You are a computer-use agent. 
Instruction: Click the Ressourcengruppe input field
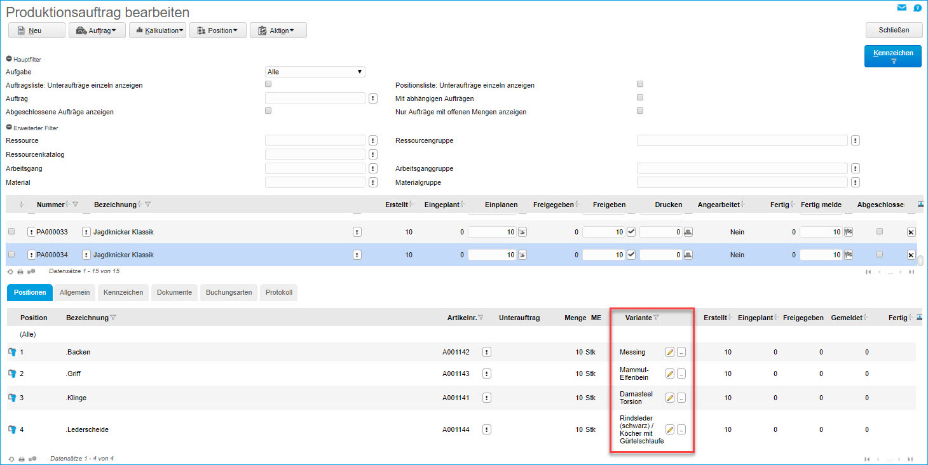(742, 140)
